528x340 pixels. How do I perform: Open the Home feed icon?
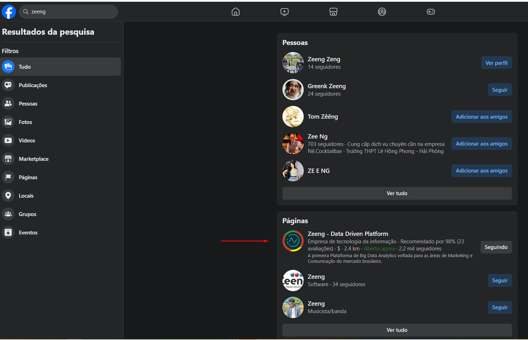(236, 12)
